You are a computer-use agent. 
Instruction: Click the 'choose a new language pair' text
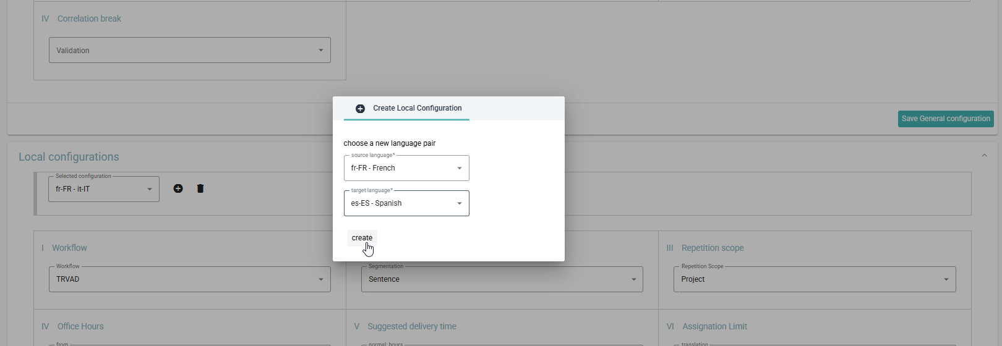click(x=390, y=143)
